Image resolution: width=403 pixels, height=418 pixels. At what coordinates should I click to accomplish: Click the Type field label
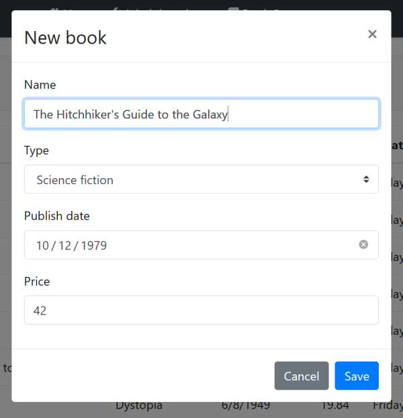36,151
